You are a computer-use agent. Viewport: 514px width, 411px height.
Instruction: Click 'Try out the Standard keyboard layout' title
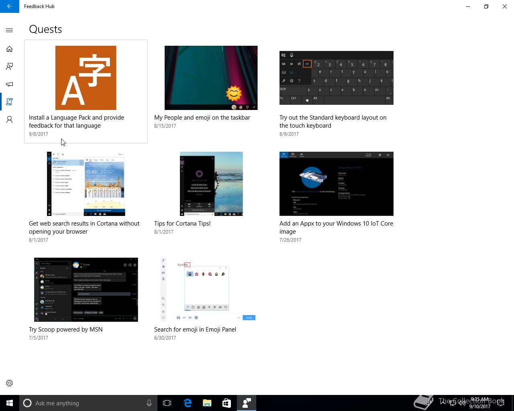coord(333,122)
